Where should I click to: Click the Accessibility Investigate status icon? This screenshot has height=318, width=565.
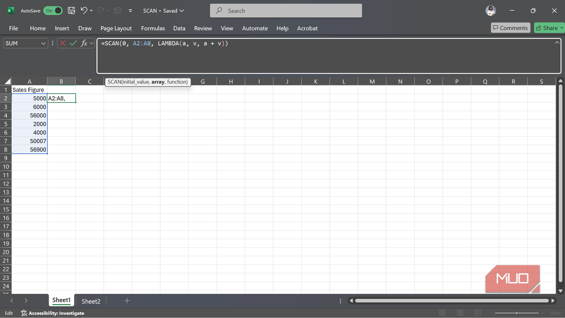[x=24, y=313]
